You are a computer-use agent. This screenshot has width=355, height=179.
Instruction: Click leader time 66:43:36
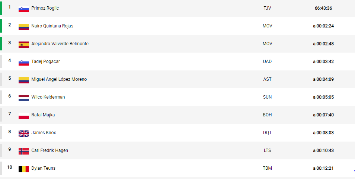[323, 8]
